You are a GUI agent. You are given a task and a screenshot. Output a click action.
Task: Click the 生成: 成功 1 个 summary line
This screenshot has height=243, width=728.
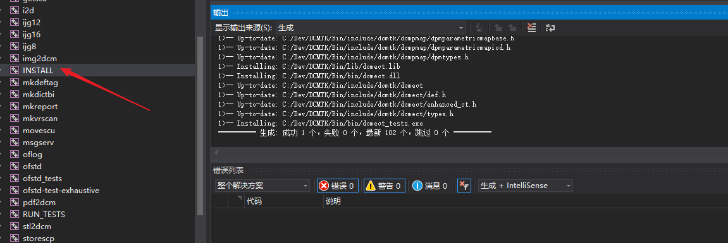(x=355, y=133)
